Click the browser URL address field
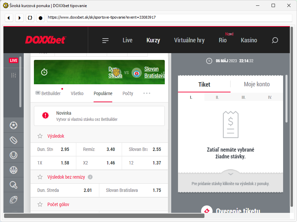This screenshot has height=222, width=297. 170,18
